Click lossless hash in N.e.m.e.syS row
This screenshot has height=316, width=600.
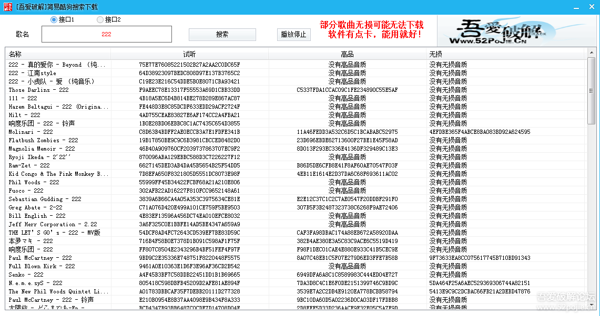[x=480, y=283]
